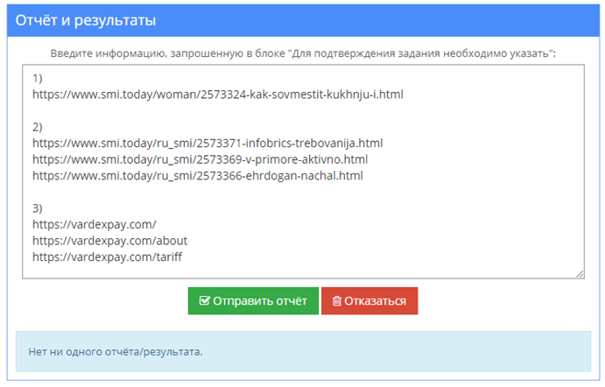The image size is (605, 387).
Task: Click the v-primore-aktivno URL line
Action: tap(200, 159)
